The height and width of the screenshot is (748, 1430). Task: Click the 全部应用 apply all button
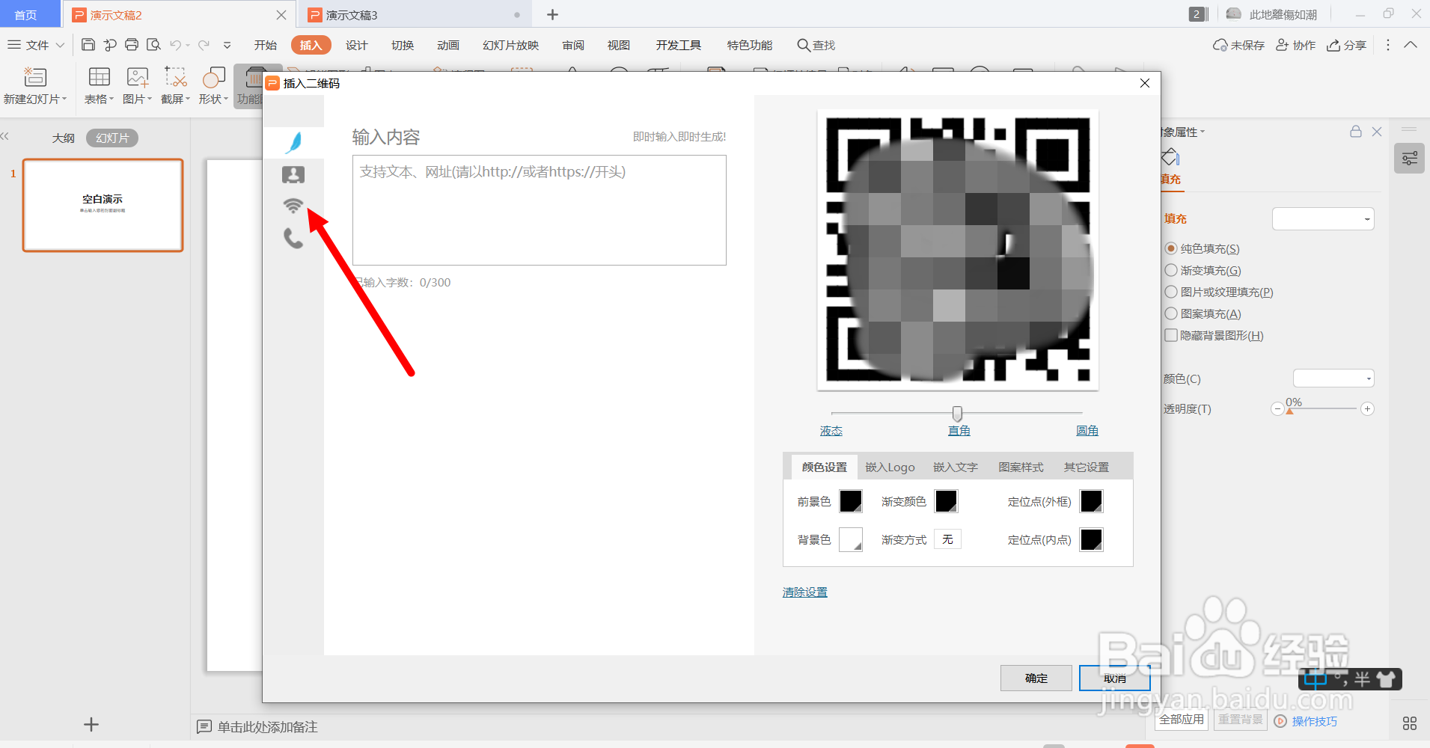[1182, 720]
